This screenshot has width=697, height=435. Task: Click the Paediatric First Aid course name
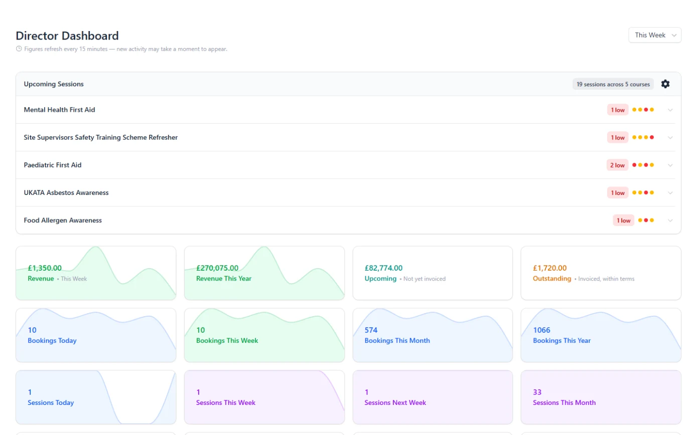point(53,165)
